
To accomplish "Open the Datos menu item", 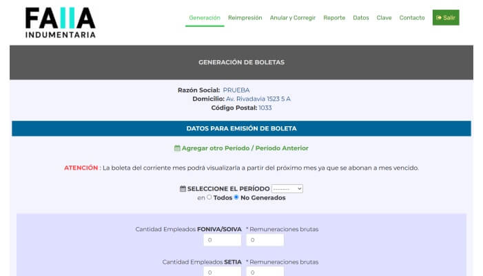I will (x=361, y=18).
